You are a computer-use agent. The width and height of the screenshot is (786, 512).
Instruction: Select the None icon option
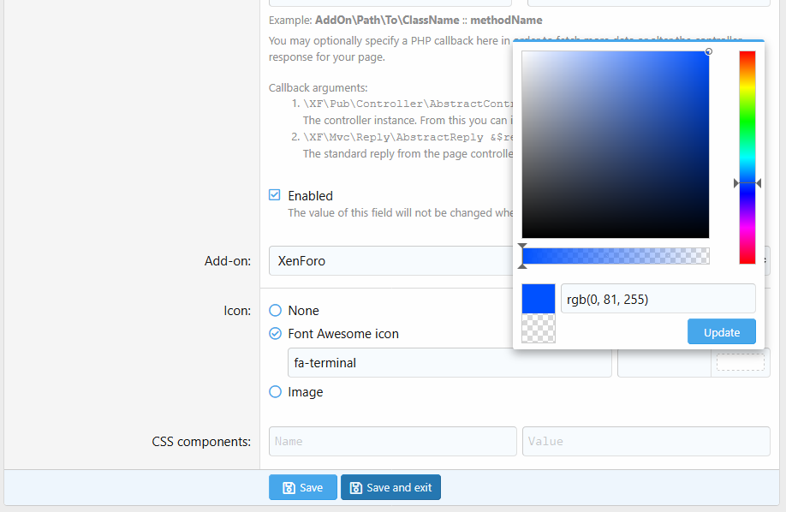(275, 311)
